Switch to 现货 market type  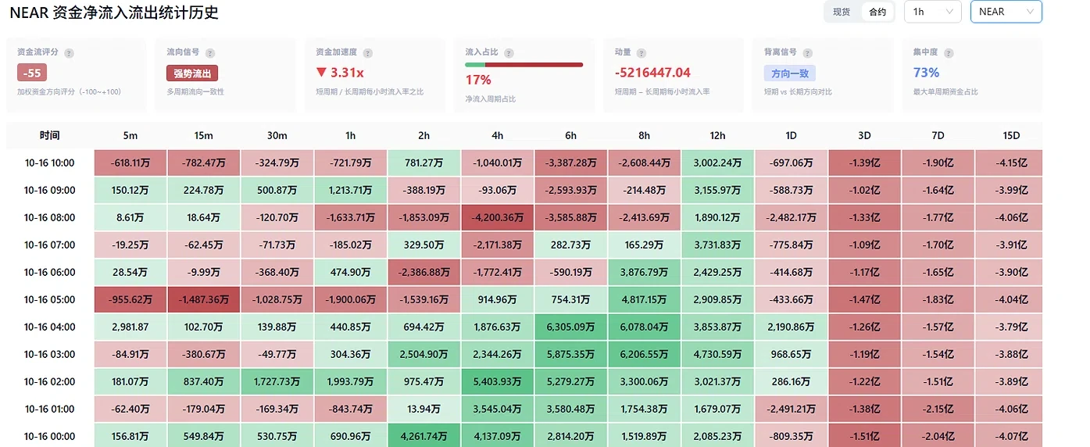pos(842,12)
